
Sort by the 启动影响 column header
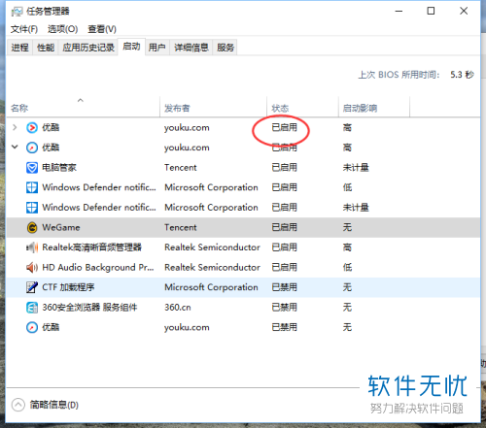pos(374,107)
